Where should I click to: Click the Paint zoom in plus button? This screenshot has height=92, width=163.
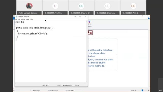coord(148,90)
